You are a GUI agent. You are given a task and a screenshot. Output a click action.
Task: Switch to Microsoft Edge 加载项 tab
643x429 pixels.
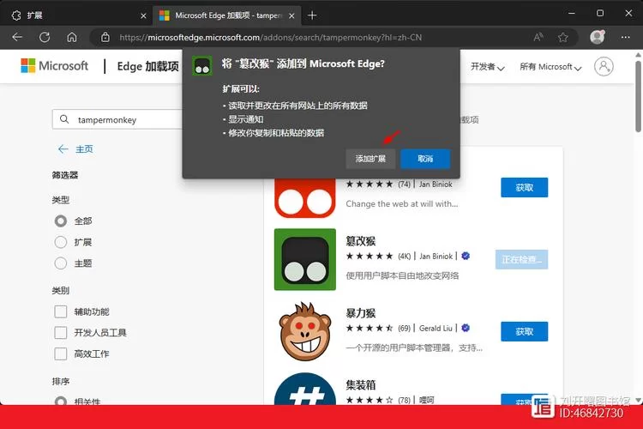[x=227, y=15]
